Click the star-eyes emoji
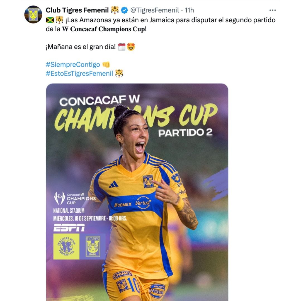Viewport: 301px width, 301px height. [x=131, y=47]
